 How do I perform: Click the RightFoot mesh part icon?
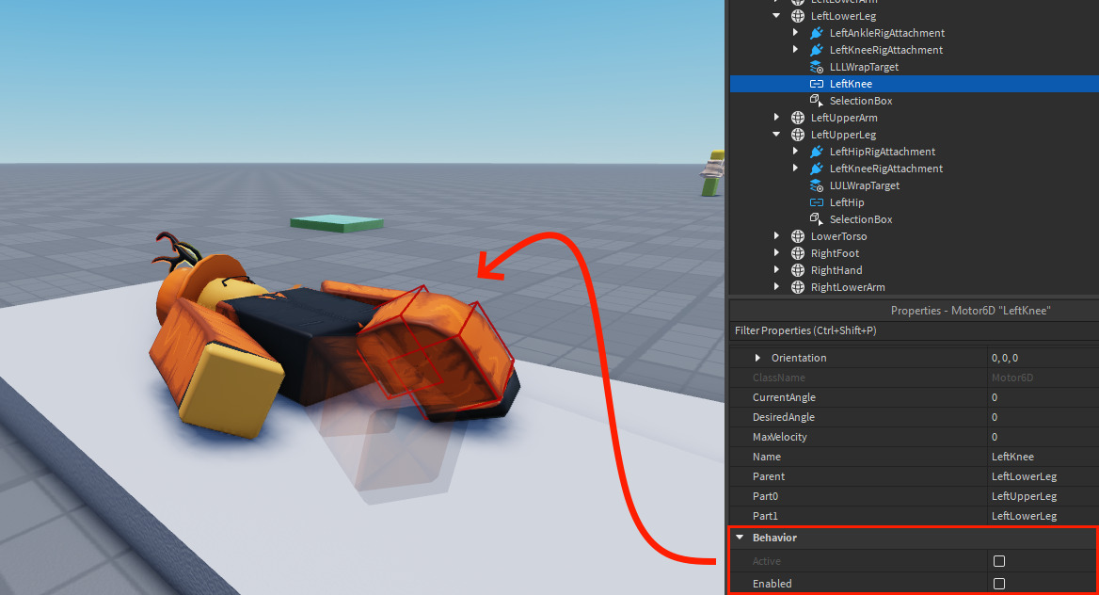(x=798, y=253)
